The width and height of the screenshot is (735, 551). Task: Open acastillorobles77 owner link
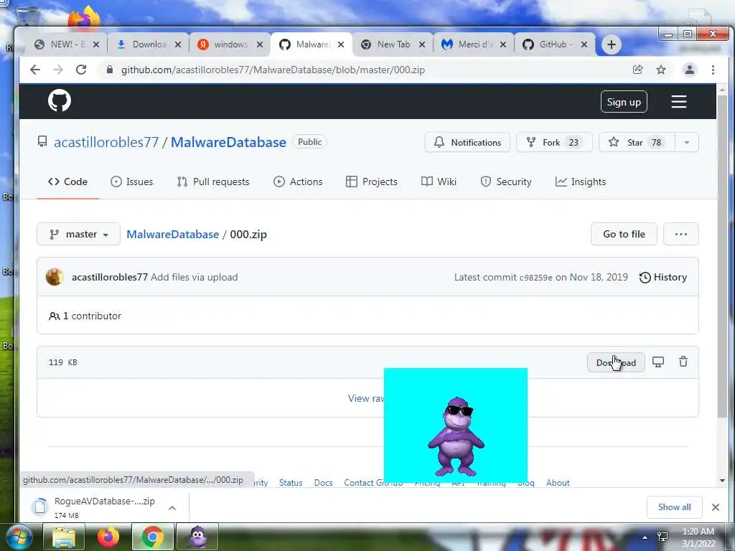point(106,143)
